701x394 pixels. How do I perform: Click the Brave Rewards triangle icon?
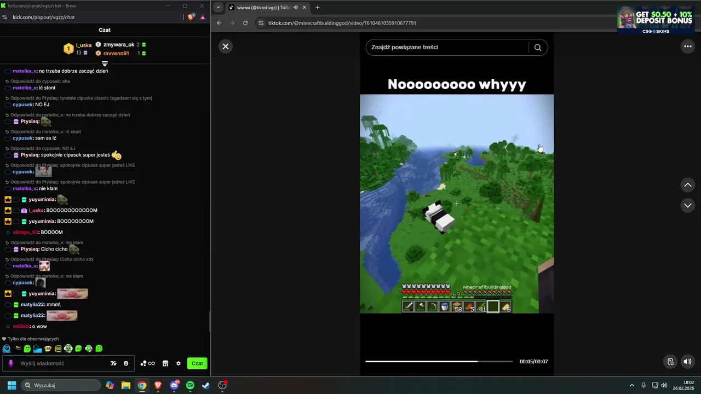(203, 17)
